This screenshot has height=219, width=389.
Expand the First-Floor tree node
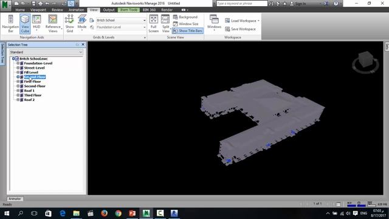point(18,82)
